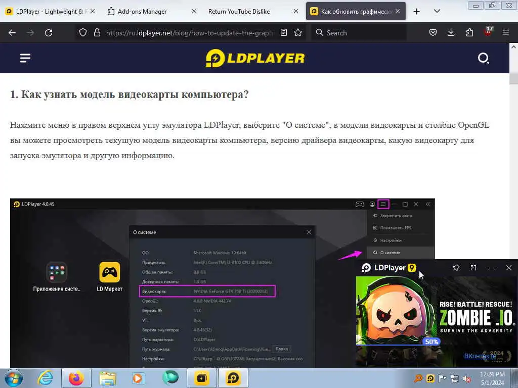Viewport: 518px width, 388px height.
Task: Click the Zombie.io game ad banner
Action: click(437, 311)
